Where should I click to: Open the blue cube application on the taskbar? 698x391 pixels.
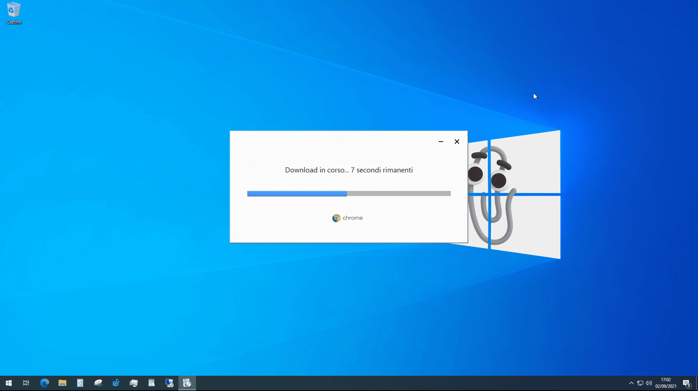pos(116,383)
